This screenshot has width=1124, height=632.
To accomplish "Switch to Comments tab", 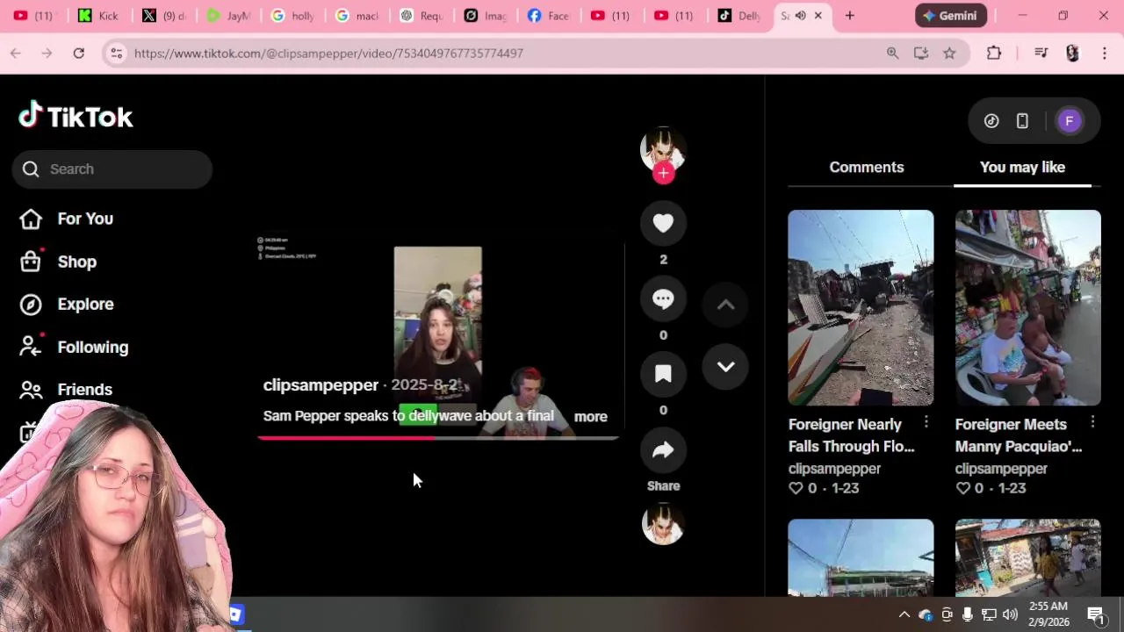I will [x=867, y=167].
